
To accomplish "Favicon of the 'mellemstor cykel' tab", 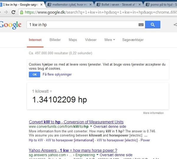I will (x=49, y=5).
